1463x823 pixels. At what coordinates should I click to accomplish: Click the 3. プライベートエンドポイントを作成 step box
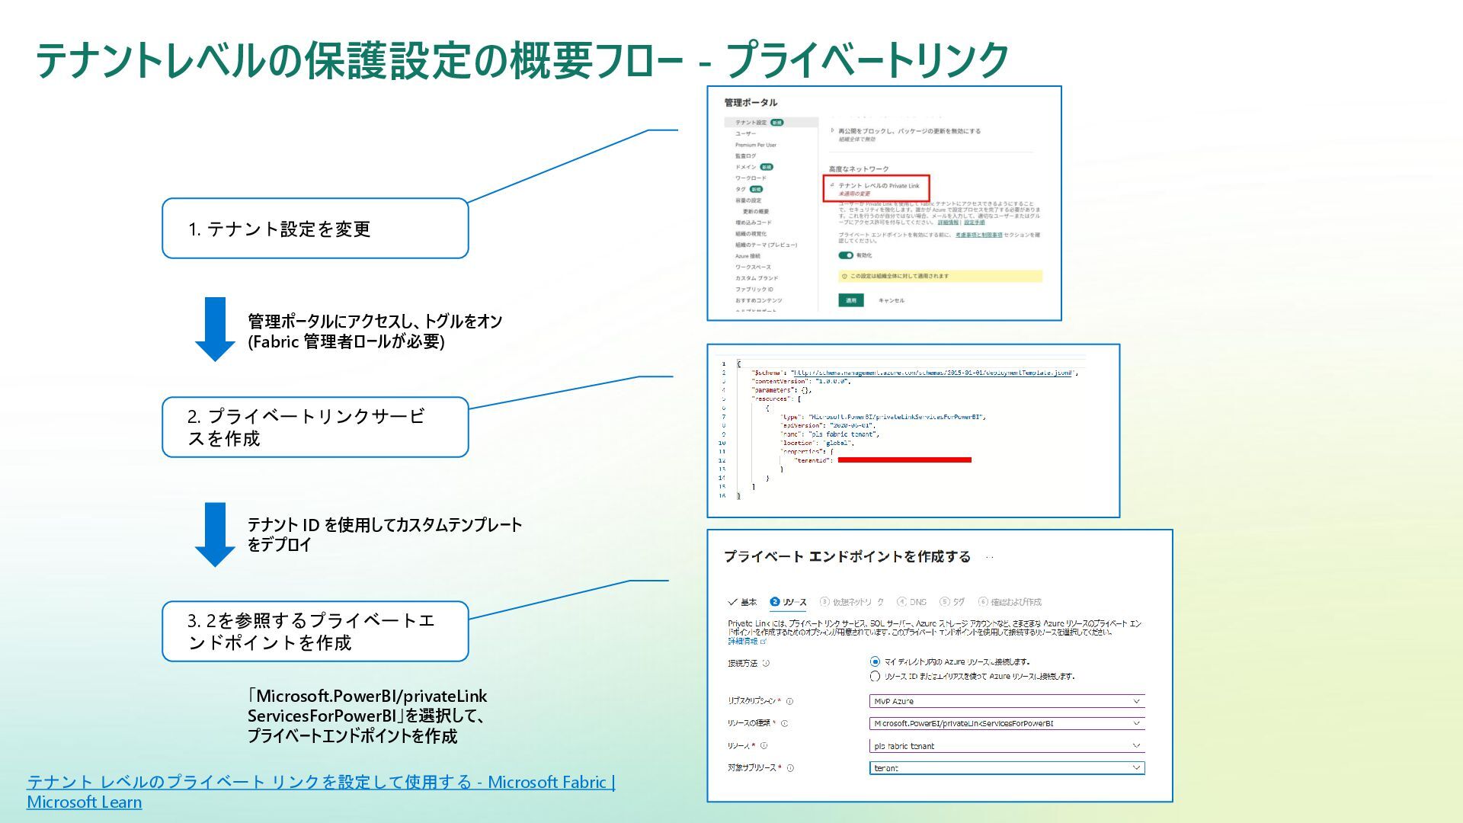(315, 631)
